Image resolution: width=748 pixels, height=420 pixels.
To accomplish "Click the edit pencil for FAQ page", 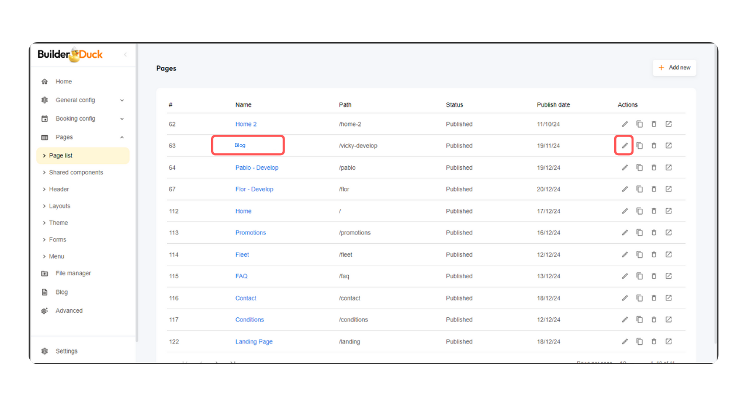I will point(624,276).
